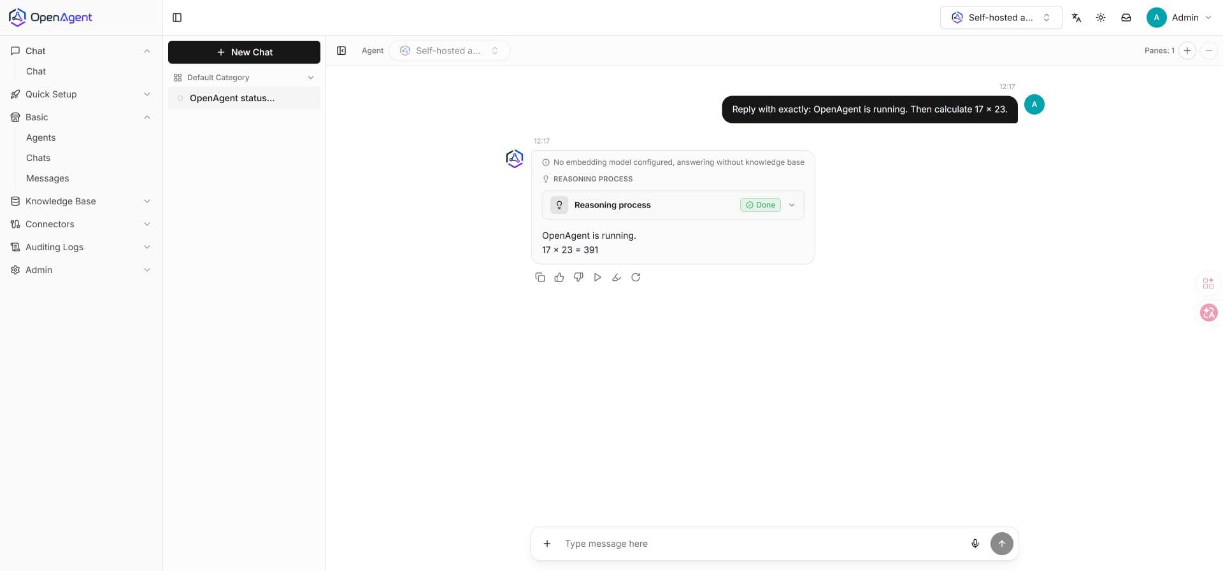
Task: Copy the assistant's reply
Action: (x=540, y=278)
